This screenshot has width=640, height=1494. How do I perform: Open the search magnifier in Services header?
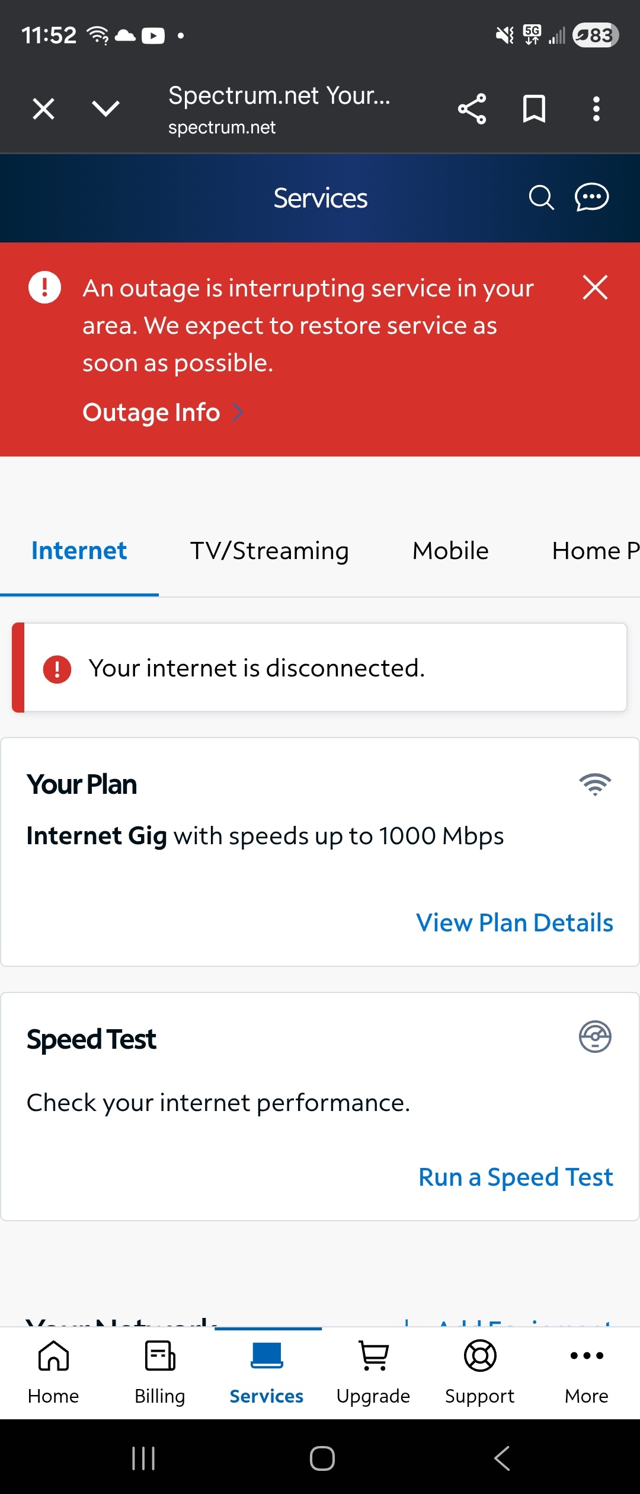click(541, 198)
